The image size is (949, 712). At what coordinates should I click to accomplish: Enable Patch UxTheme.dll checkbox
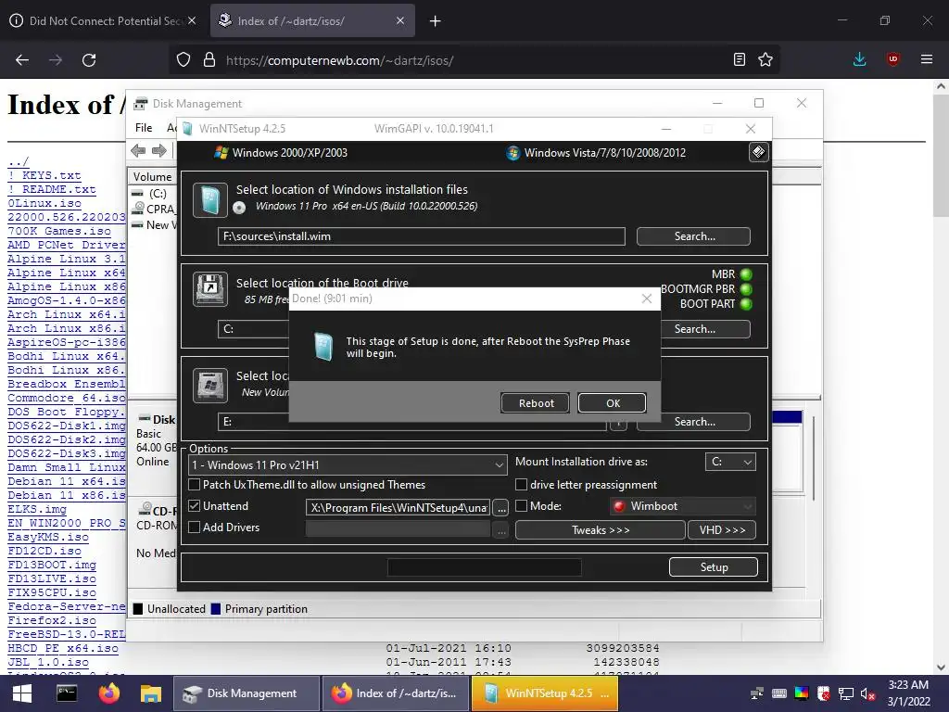point(195,484)
